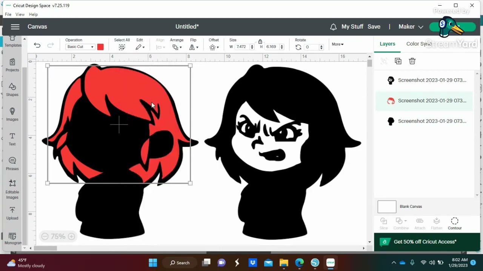The image size is (483, 271).
Task: Open the Operation Basic Cut dropdown
Action: [80, 47]
